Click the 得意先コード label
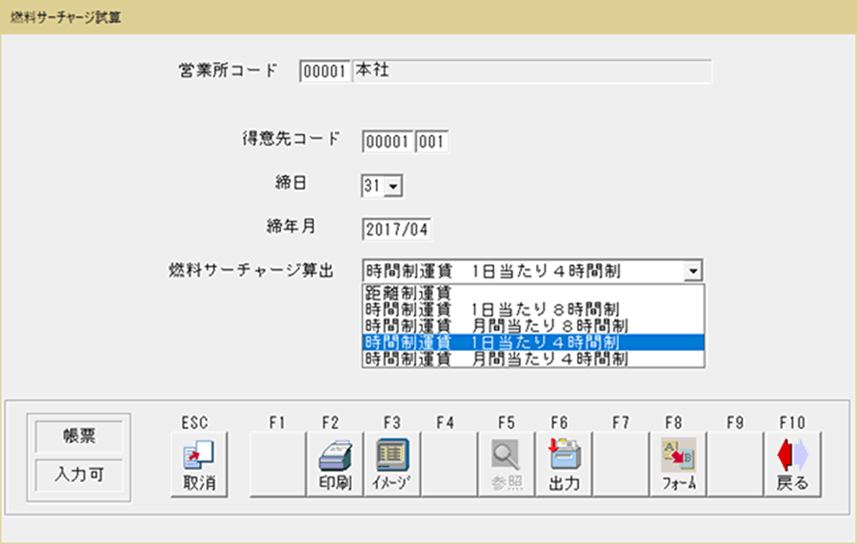This screenshot has width=857, height=544. pyautogui.click(x=291, y=138)
